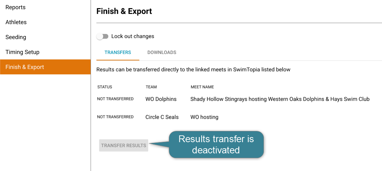Click Not Transferred status for Circle C Seals
The image size is (382, 171).
tap(115, 117)
